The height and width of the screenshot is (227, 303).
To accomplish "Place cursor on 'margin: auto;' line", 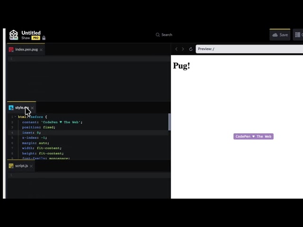I will click(36, 143).
